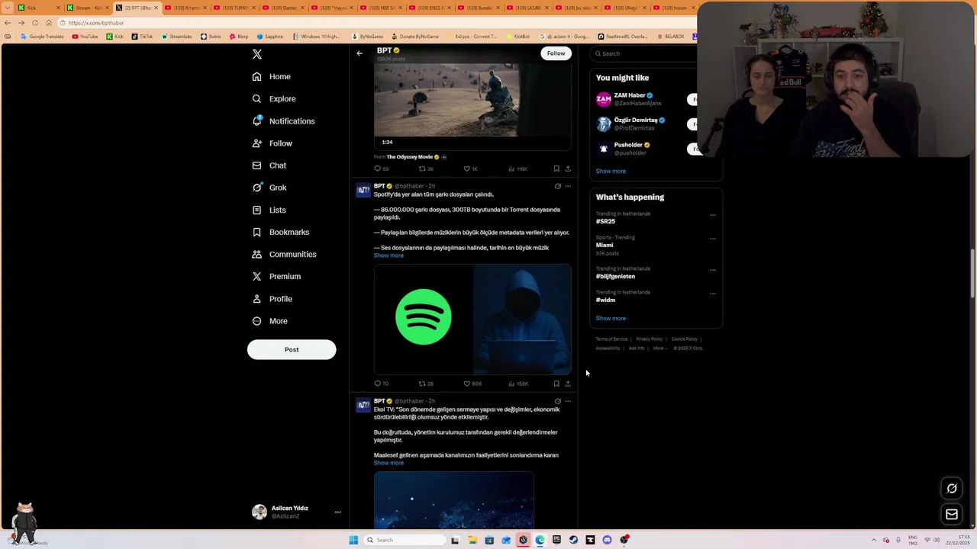Open the Explore page
The height and width of the screenshot is (549, 977).
(x=274, y=98)
